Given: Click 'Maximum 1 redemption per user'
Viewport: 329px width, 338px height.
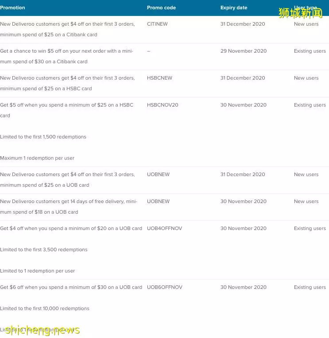Looking at the screenshot, I should point(37,158).
